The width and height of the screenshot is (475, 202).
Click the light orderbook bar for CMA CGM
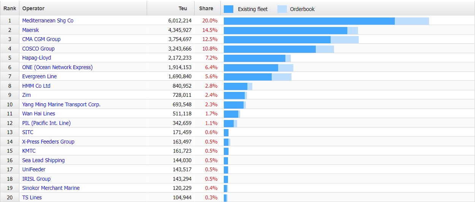[x=344, y=39]
